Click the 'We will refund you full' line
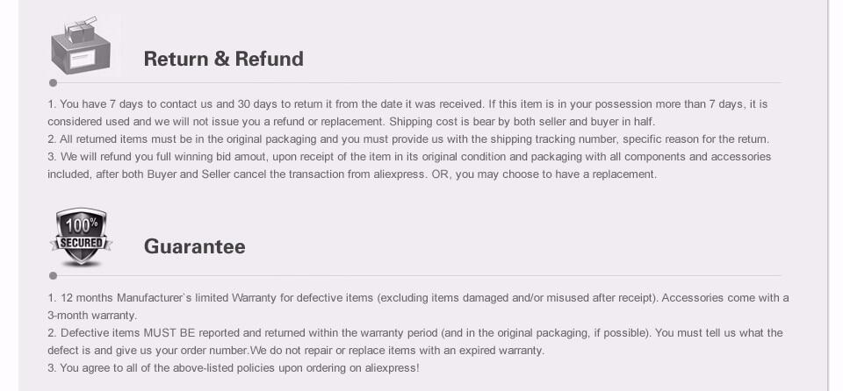Viewport: 843px width, 391px height. coord(410,157)
